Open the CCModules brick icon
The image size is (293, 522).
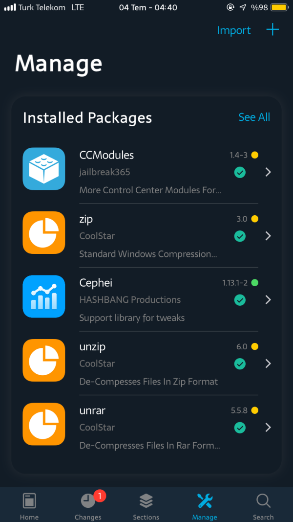44,169
